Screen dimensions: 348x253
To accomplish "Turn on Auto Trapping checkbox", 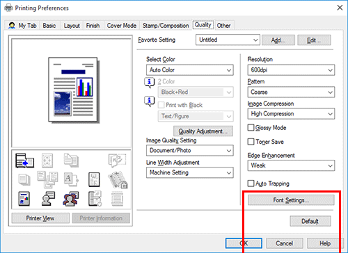I will 251,183.
